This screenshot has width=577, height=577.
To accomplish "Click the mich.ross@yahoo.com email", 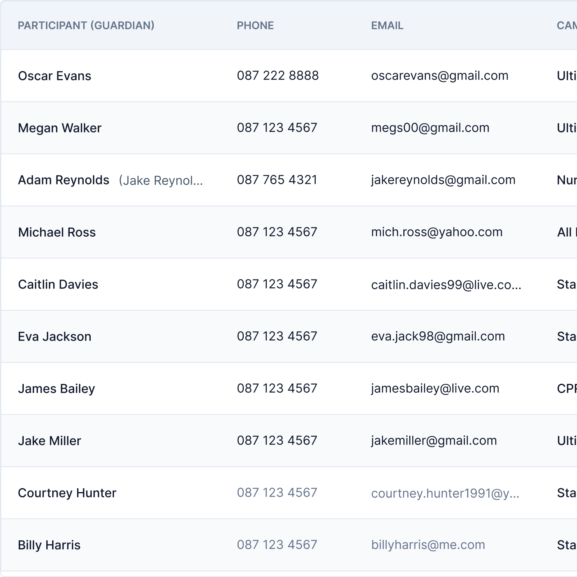I will [436, 232].
